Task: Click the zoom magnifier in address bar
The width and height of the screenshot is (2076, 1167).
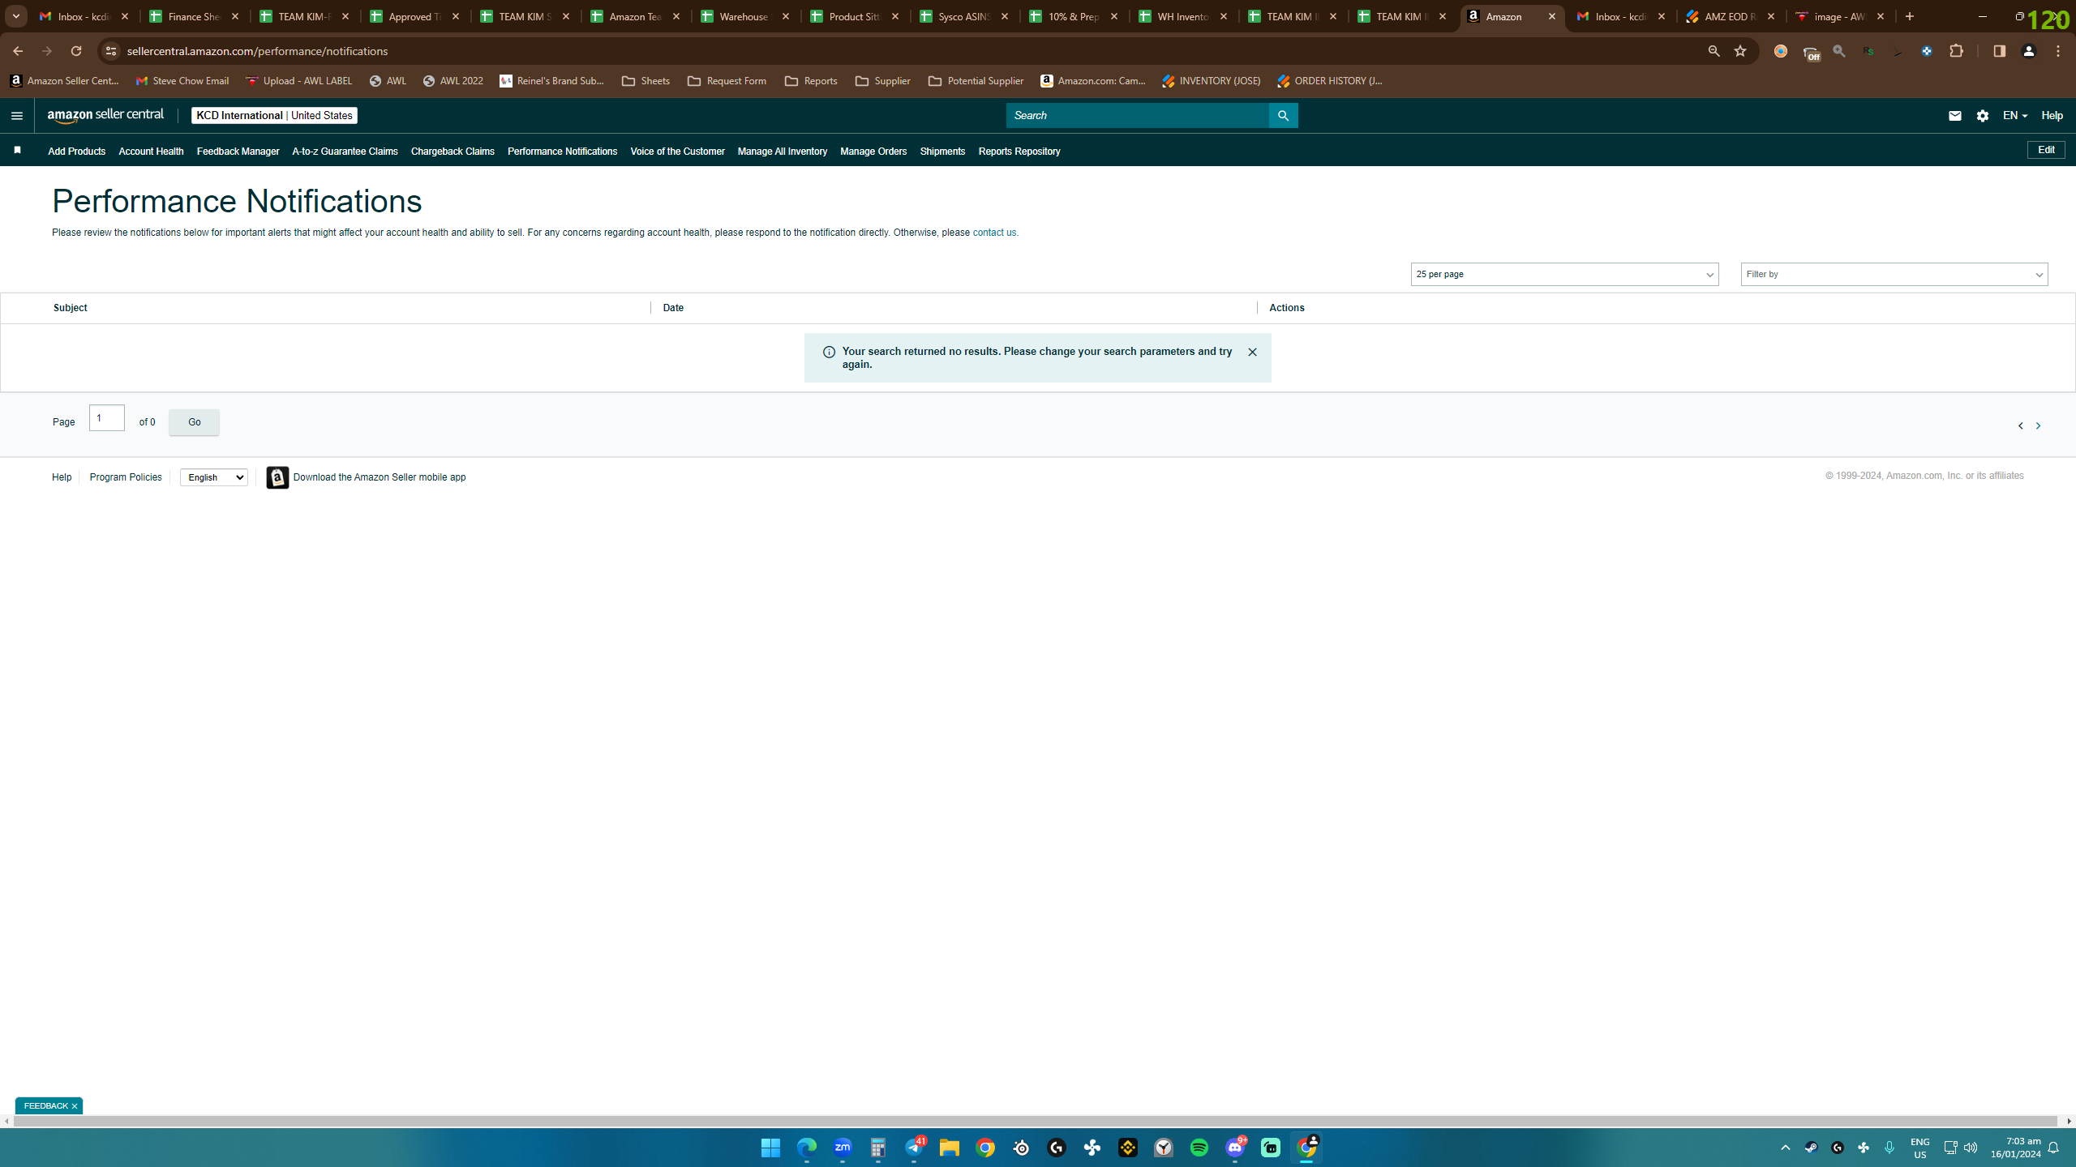Action: click(1714, 51)
